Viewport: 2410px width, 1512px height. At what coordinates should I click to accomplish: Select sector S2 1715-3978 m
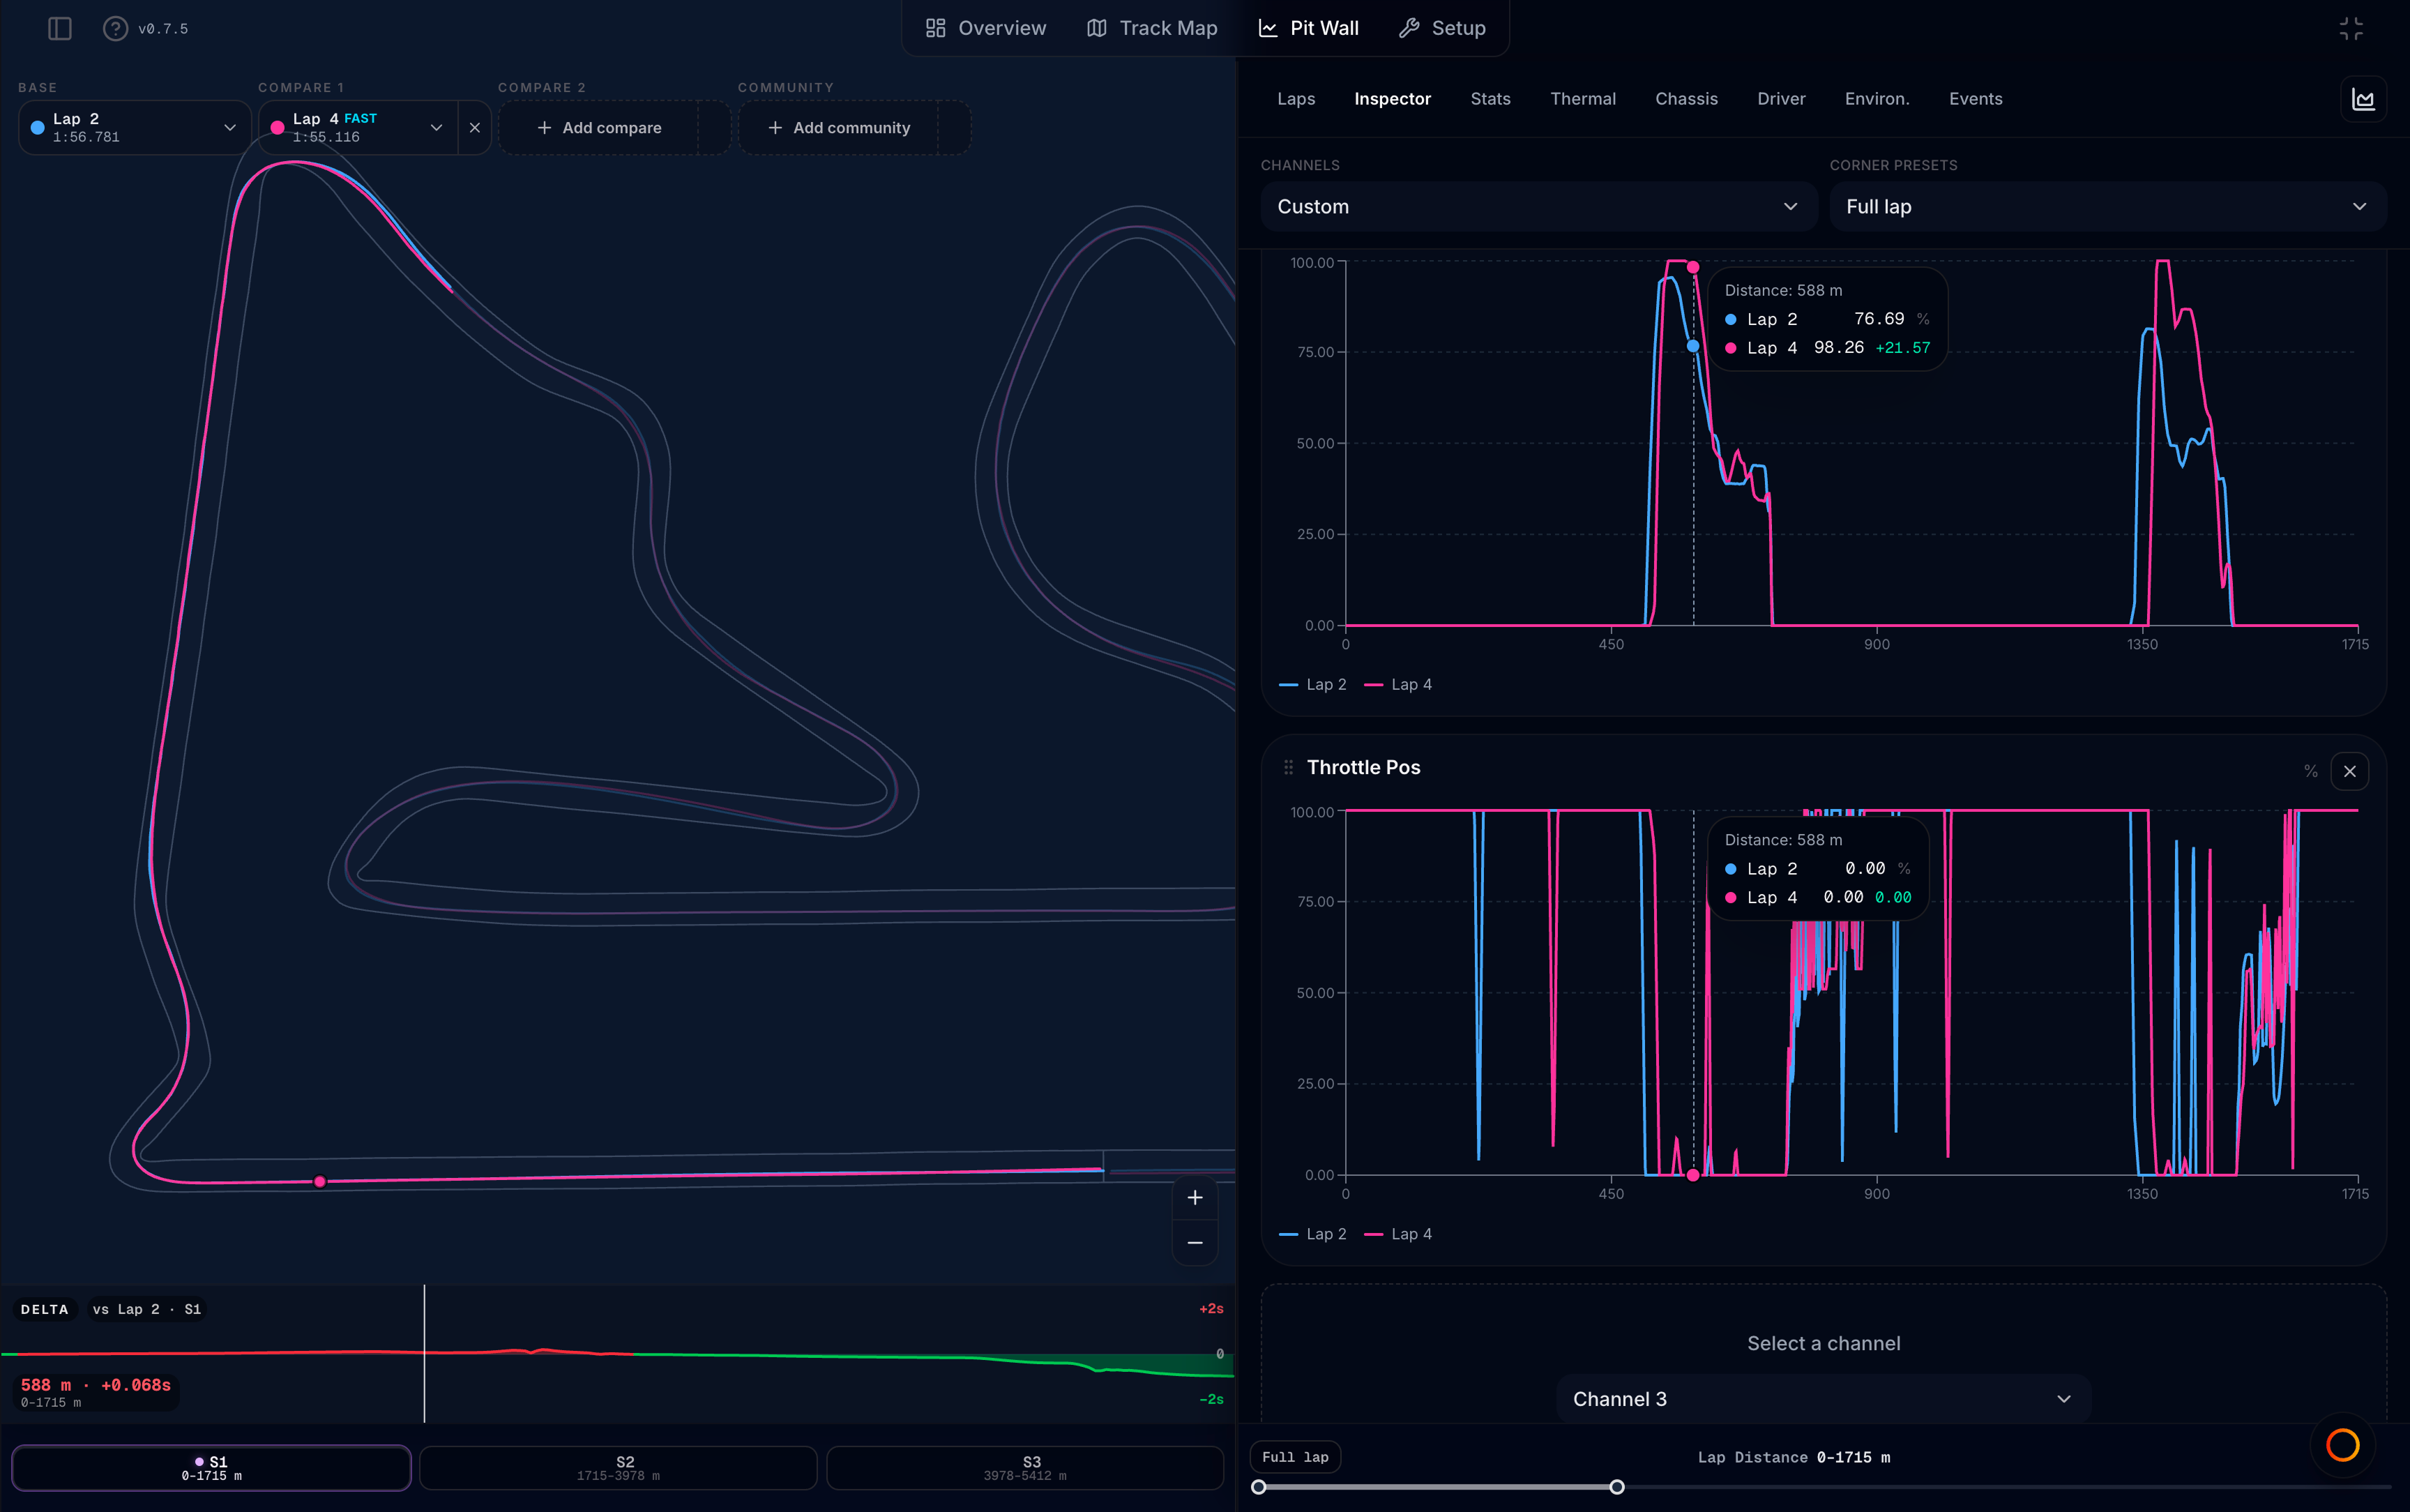click(x=618, y=1467)
